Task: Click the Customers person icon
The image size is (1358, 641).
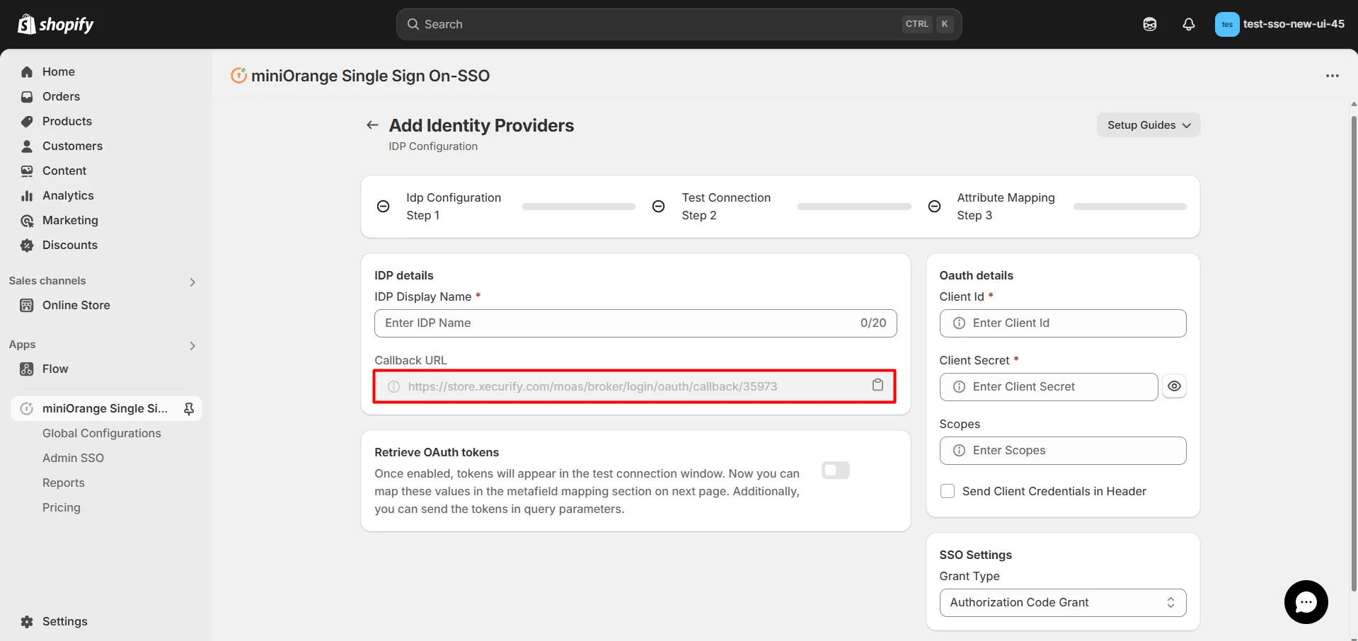Action: (27, 146)
